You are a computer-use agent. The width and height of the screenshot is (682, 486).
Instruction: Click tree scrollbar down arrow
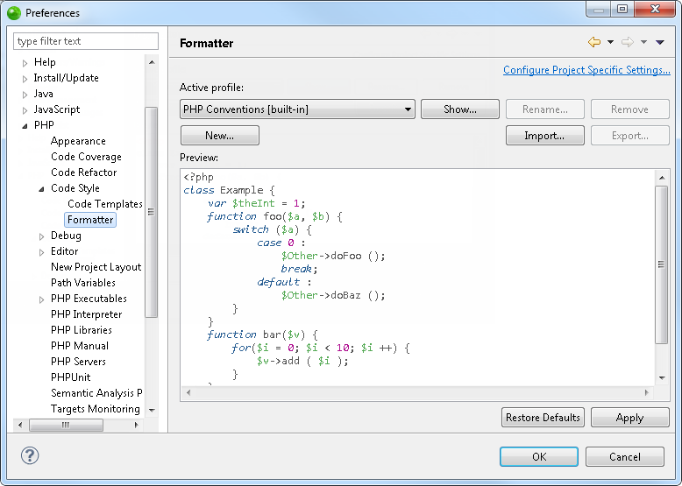tap(152, 410)
